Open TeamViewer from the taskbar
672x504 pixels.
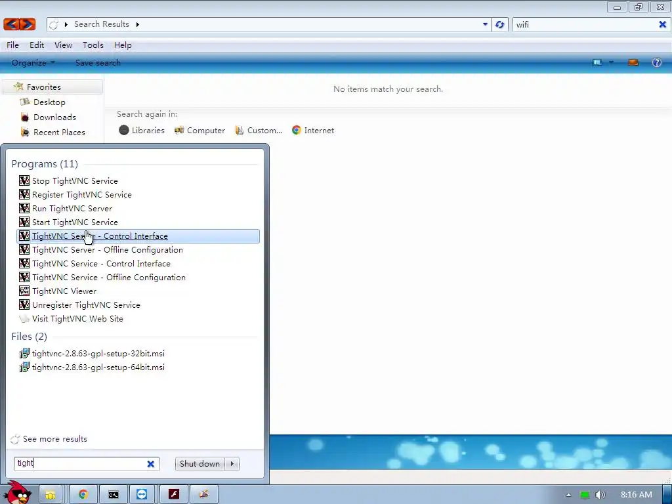(x=142, y=495)
